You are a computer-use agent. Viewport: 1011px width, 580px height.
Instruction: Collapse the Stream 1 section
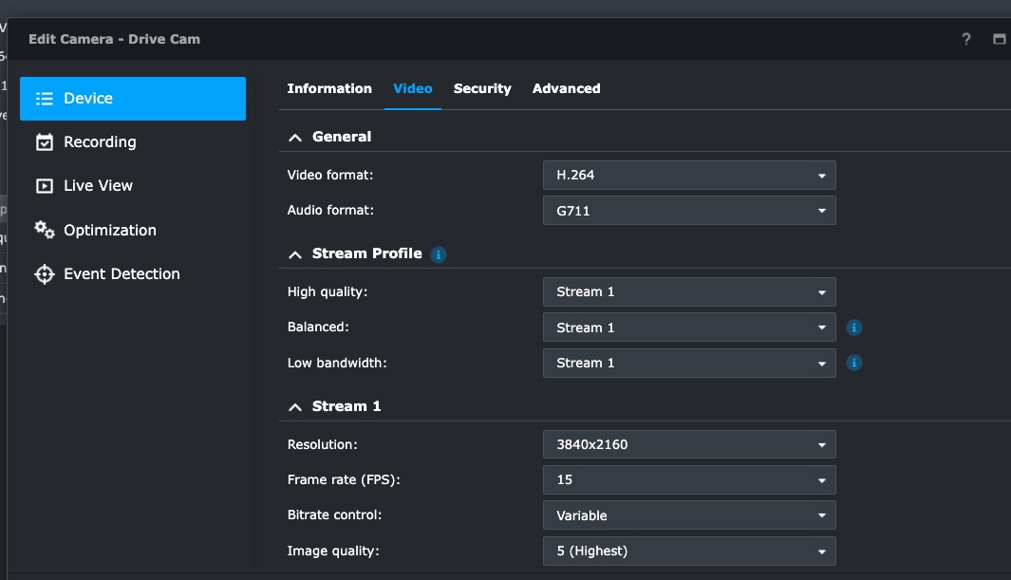(295, 406)
